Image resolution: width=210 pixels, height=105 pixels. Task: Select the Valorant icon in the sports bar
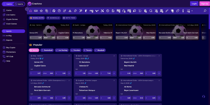point(97,11)
